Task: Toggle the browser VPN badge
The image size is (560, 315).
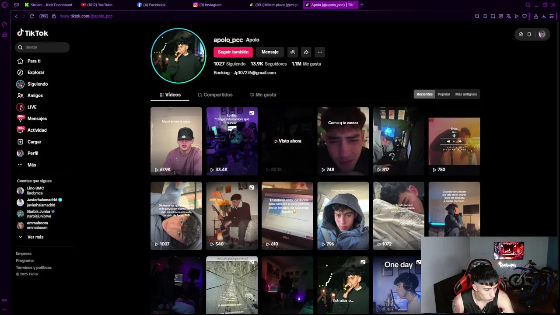Action: click(x=43, y=16)
